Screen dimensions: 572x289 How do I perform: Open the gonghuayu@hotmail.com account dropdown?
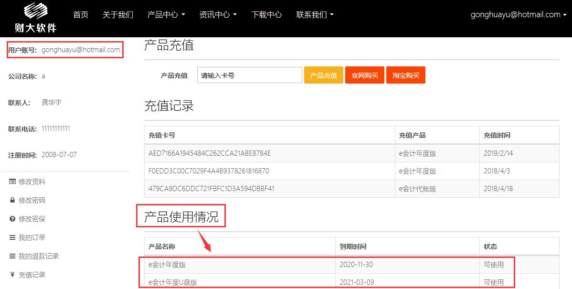tap(519, 15)
